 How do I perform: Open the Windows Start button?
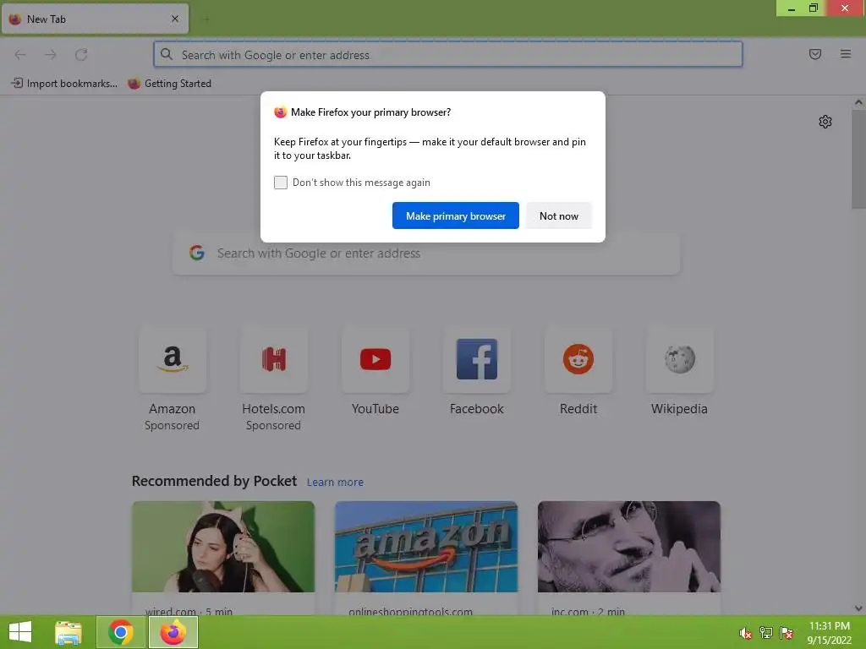tap(20, 632)
